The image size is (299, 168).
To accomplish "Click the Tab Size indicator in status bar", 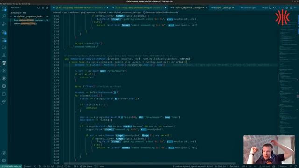I will tap(235, 166).
